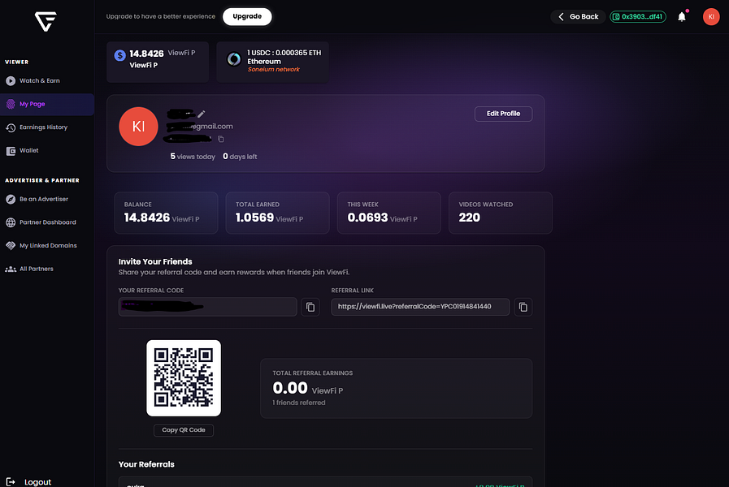This screenshot has width=729, height=487.
Task: Click the Soneium network ring icon
Action: (234, 59)
